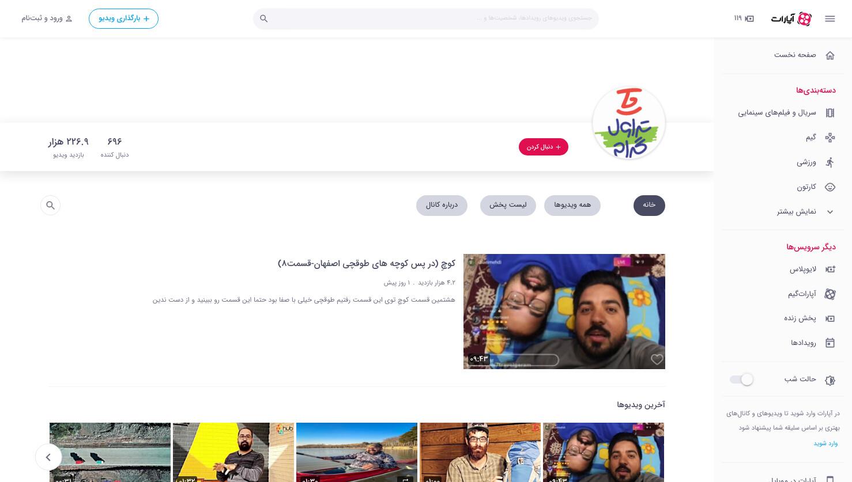
Task: Click the دنبال کردن follow button
Action: [544, 147]
